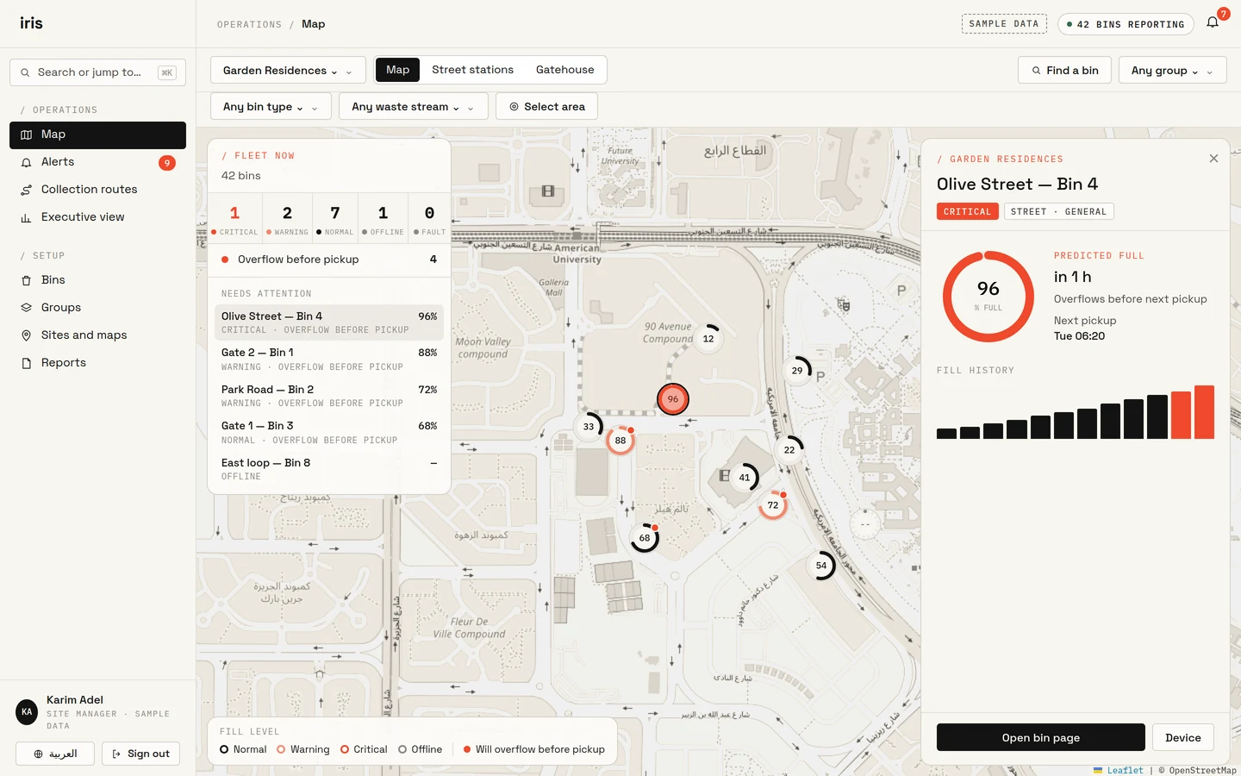Select the bin marker showing 68
The image size is (1241, 776).
pyautogui.click(x=645, y=538)
